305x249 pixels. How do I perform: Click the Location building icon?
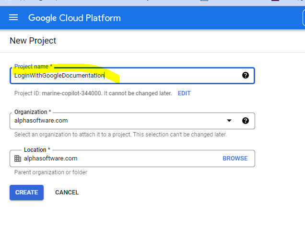coord(18,158)
